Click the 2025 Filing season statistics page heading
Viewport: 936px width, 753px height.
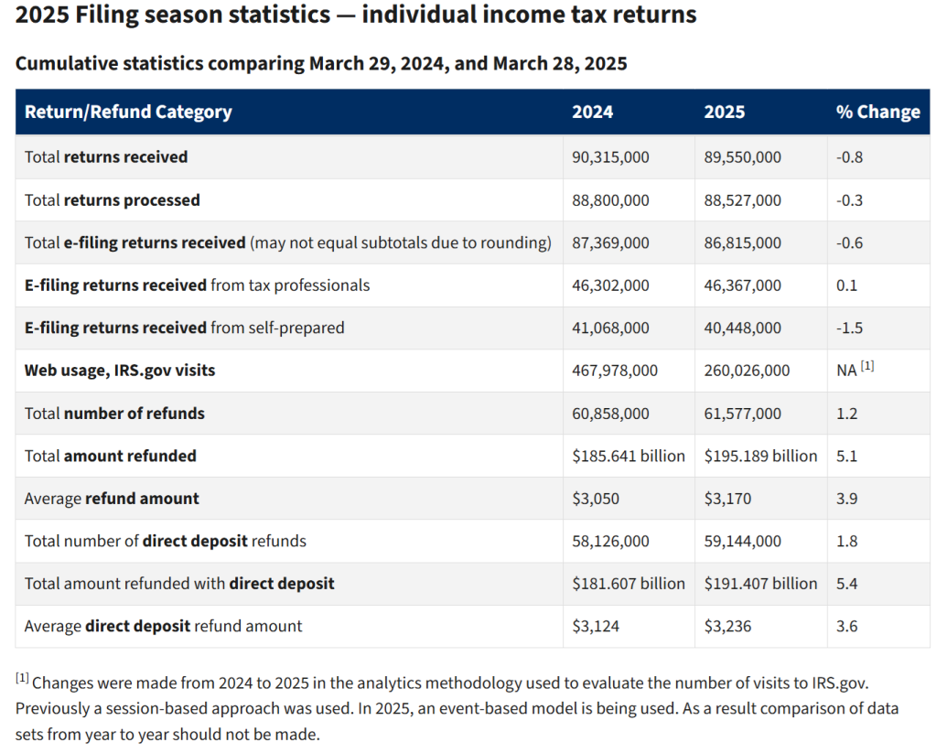point(356,16)
